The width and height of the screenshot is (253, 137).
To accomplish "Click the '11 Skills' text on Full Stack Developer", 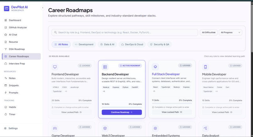I will click(156, 100).
